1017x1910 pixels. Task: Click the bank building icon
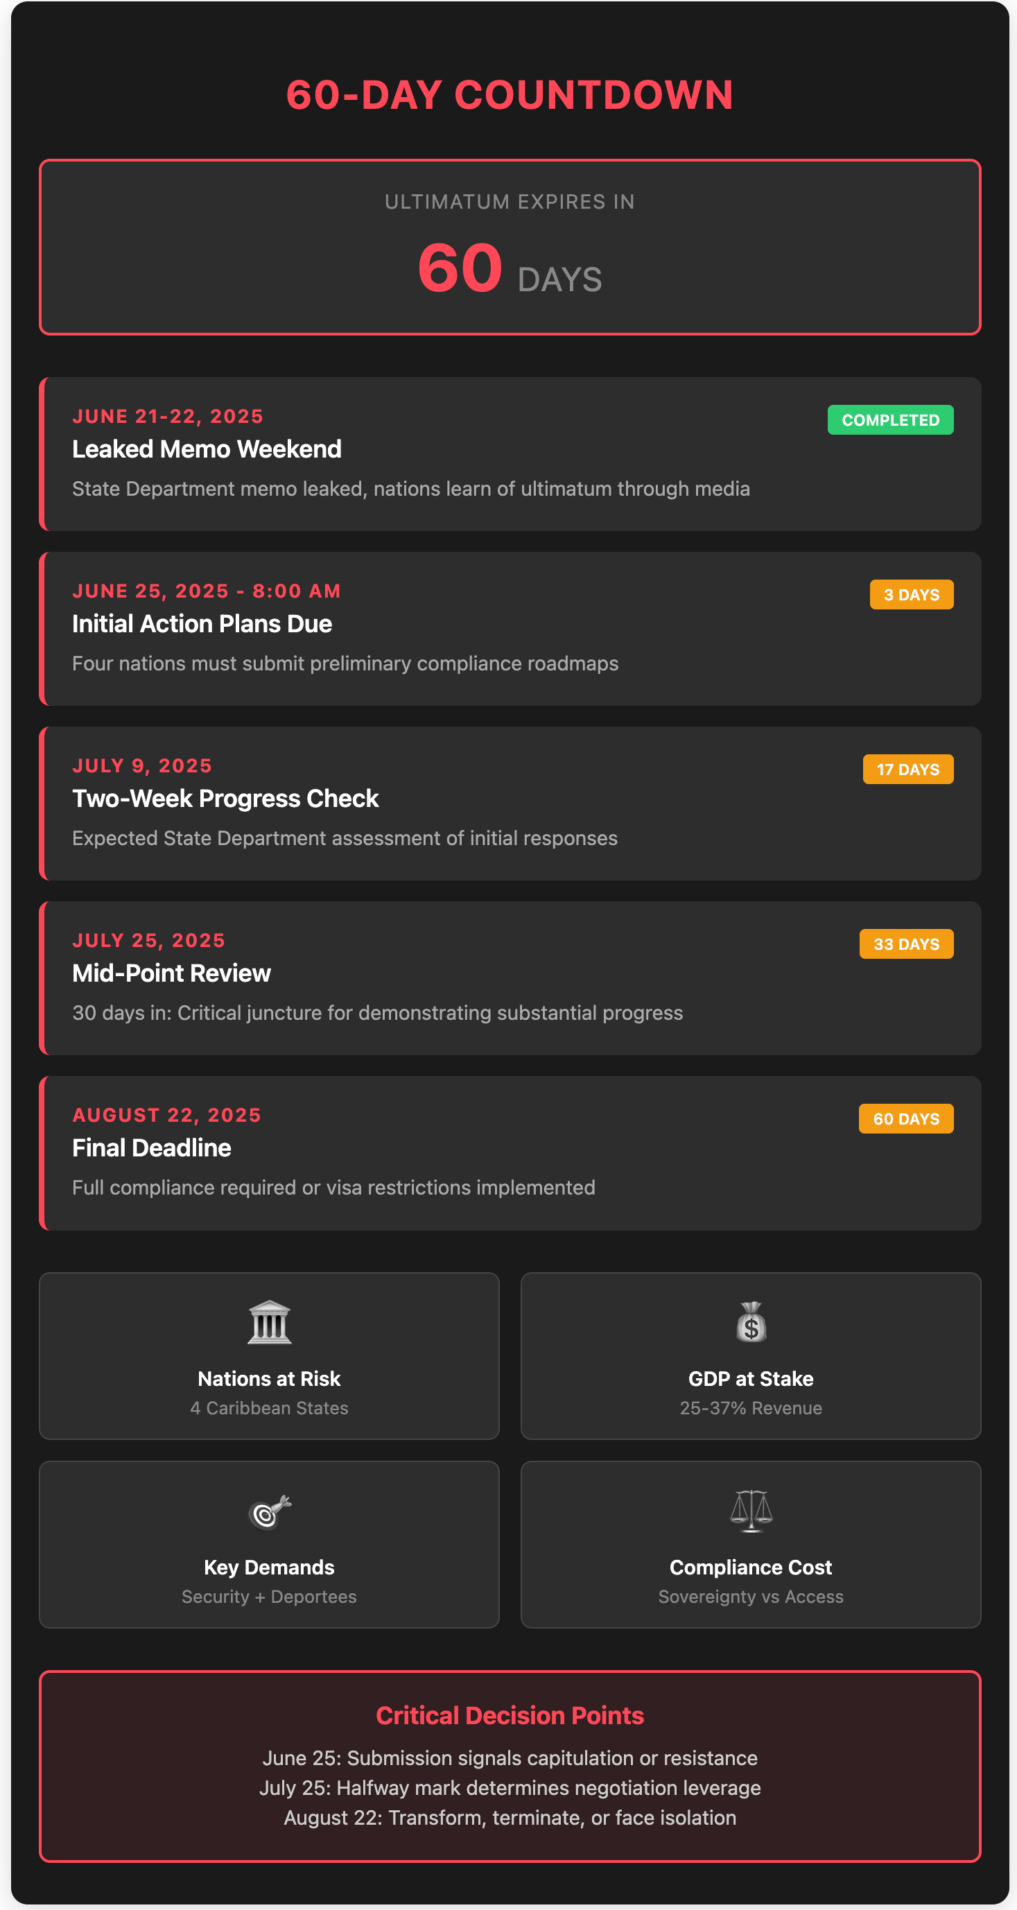point(269,1322)
